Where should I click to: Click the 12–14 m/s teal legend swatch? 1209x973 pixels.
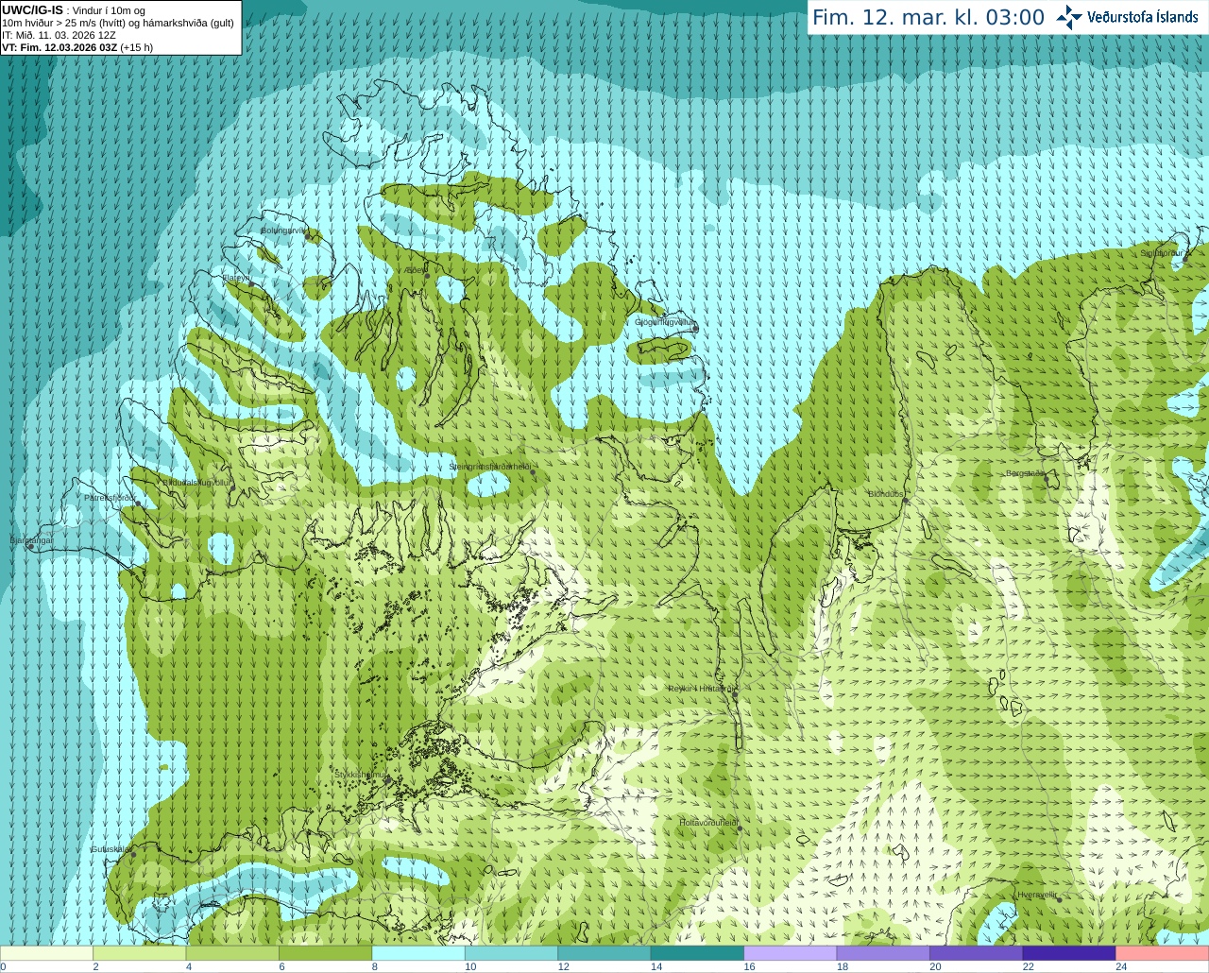(604, 953)
